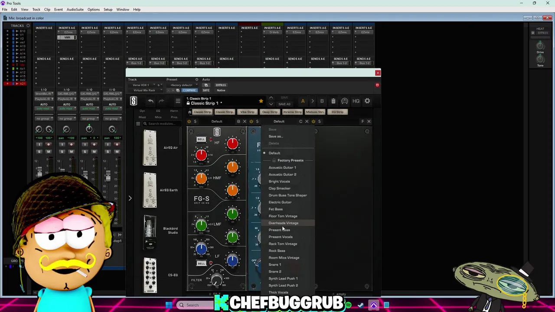This screenshot has width=555, height=312.
Task: Open the insert position 'b' dropdown
Action: [159, 85]
